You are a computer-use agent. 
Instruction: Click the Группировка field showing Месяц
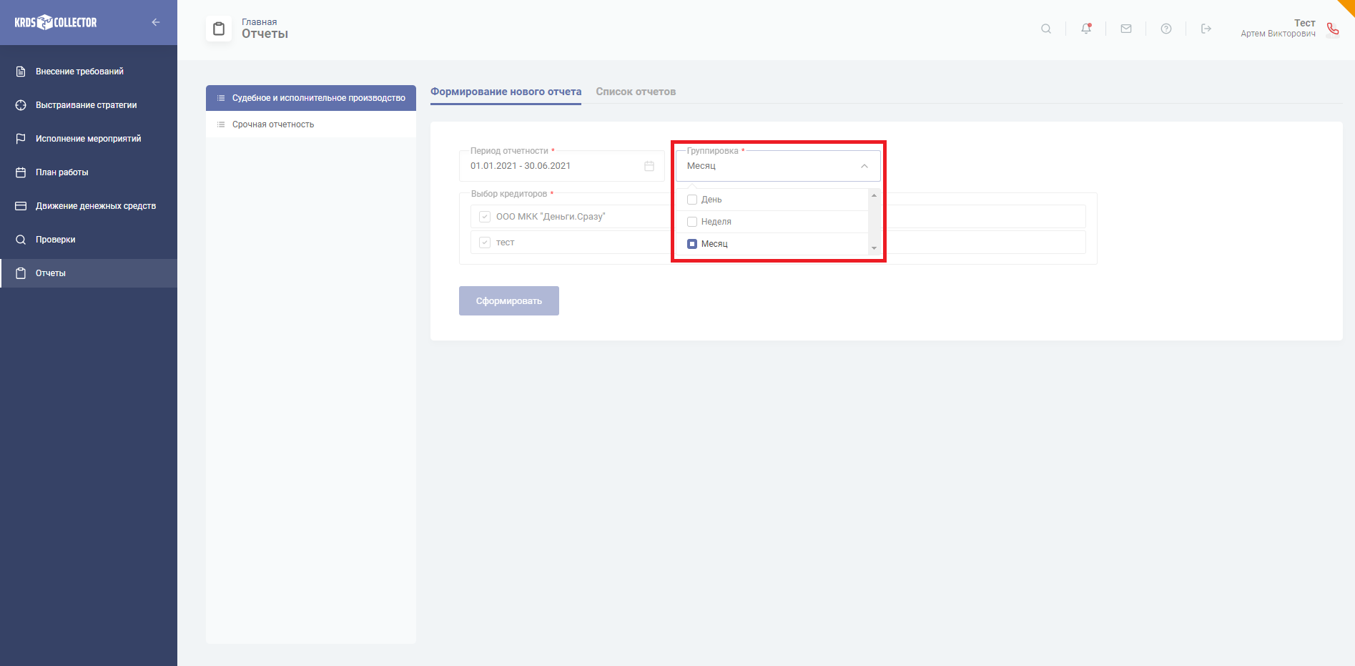point(778,166)
